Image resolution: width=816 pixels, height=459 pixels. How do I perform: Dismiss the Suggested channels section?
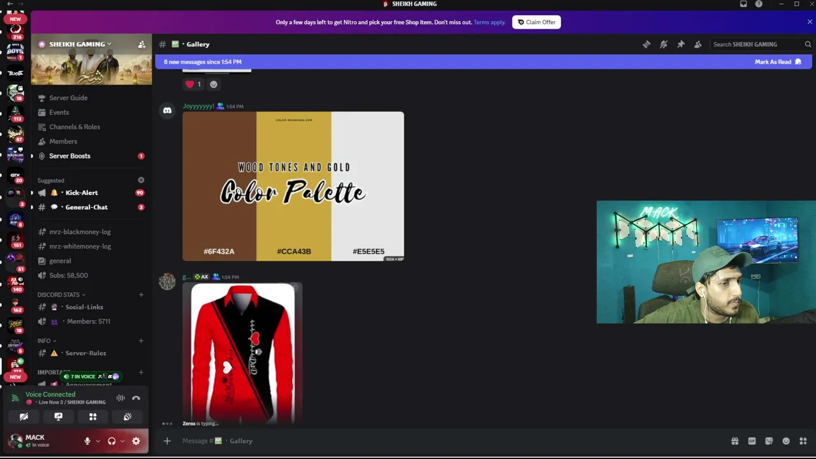coord(141,180)
